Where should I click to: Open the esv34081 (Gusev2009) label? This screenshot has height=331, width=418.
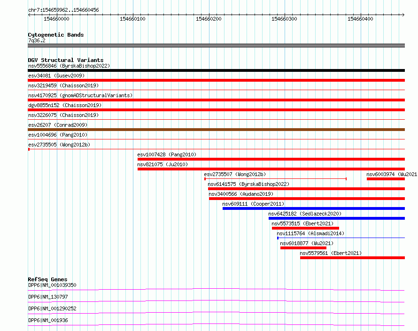click(56, 76)
